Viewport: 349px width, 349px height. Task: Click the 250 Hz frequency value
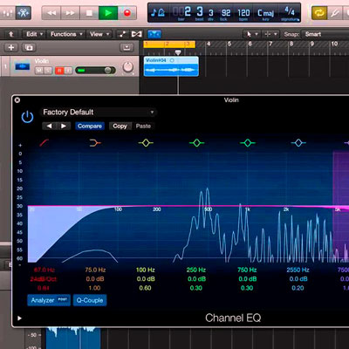(x=196, y=270)
